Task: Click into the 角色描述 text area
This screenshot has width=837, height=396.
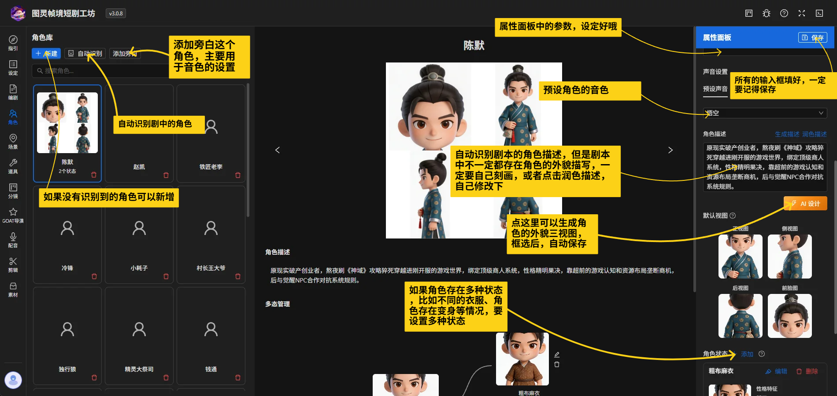Action: point(765,167)
